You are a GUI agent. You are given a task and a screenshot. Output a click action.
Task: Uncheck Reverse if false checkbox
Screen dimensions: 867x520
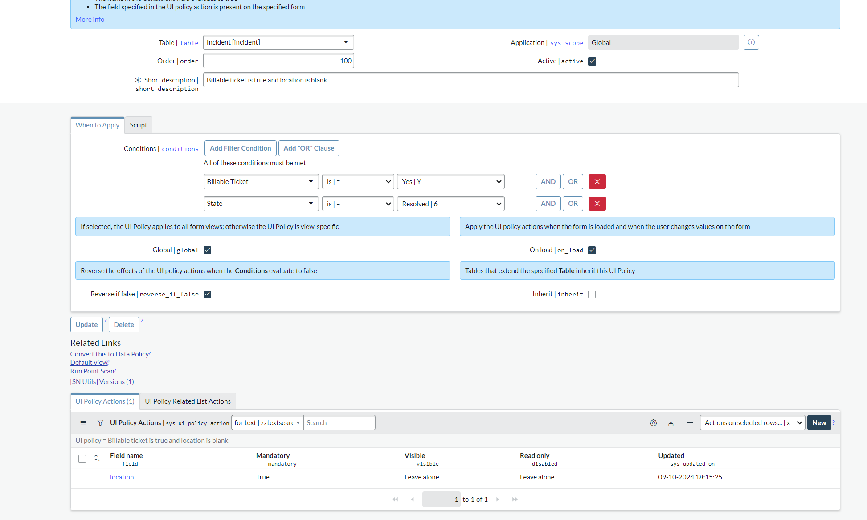point(207,294)
